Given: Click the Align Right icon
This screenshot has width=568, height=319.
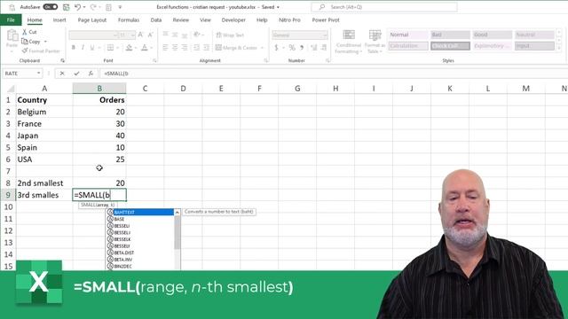Looking at the screenshot, I should pos(185,47).
